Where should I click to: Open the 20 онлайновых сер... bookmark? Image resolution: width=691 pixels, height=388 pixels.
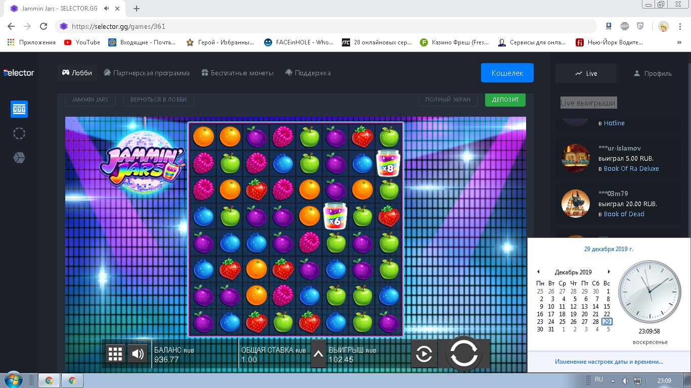pyautogui.click(x=377, y=42)
